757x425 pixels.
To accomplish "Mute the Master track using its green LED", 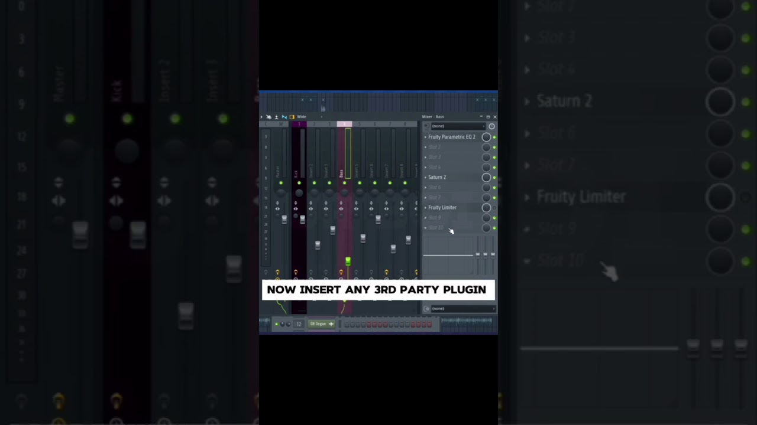I will click(x=281, y=183).
